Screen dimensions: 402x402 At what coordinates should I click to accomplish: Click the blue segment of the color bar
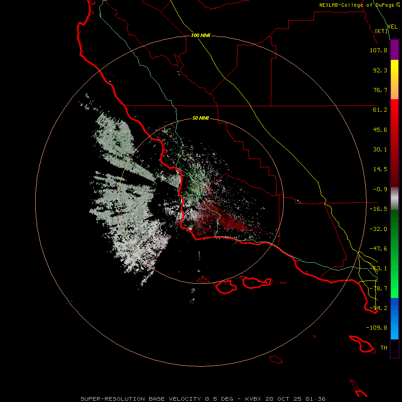point(394,318)
